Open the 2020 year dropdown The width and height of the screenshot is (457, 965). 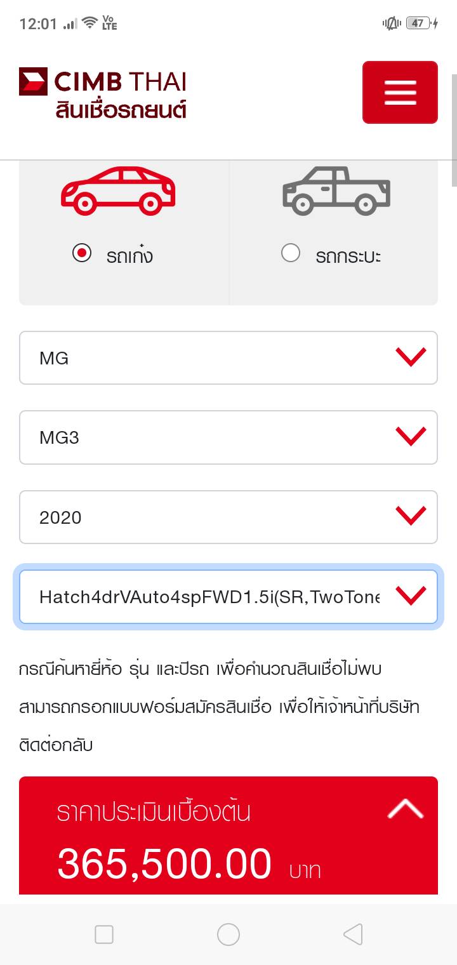tap(228, 517)
